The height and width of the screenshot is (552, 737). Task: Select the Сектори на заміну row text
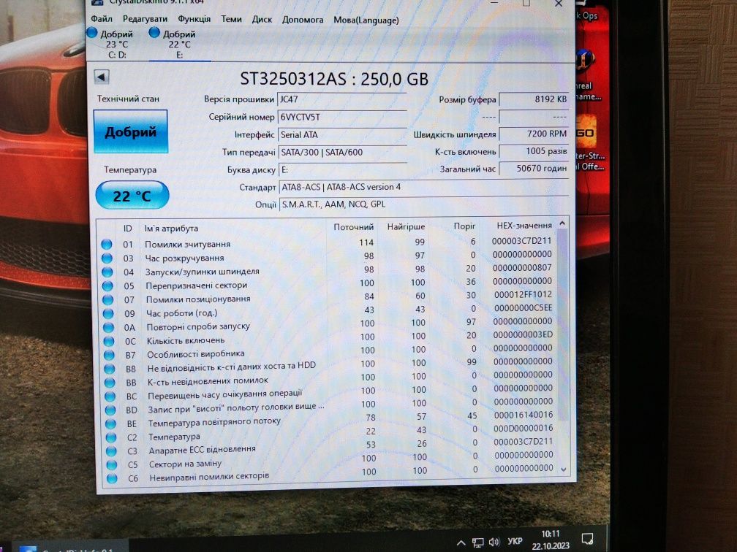(185, 464)
